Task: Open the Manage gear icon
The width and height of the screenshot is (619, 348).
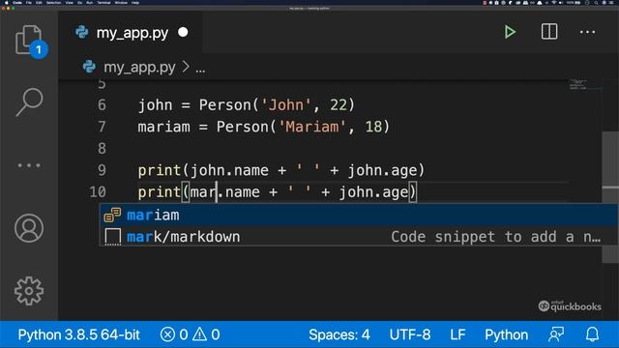Action: pyautogui.click(x=29, y=291)
